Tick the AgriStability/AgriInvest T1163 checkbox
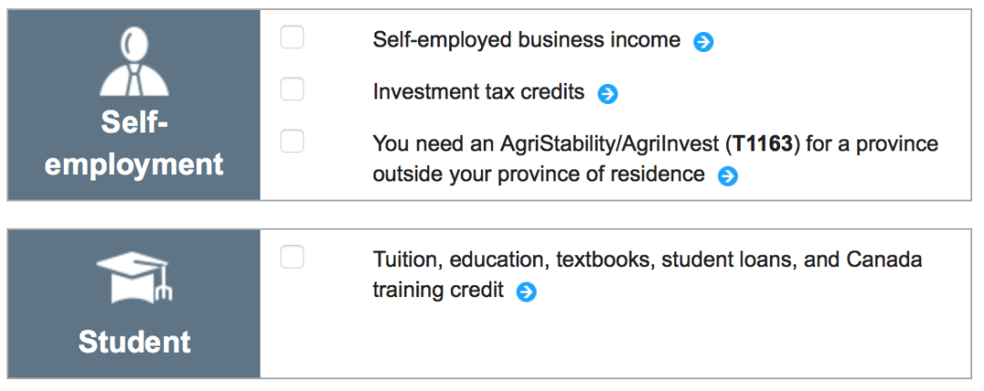 point(292,141)
